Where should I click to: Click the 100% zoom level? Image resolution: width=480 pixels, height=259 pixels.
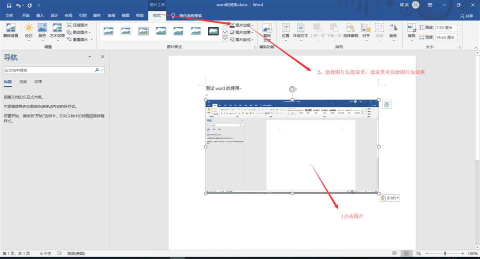click(x=472, y=254)
